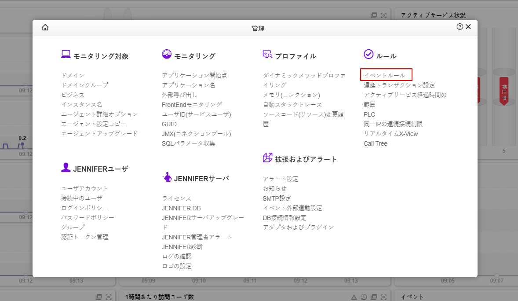The width and height of the screenshot is (518, 301).
Task: Open the help question mark icon
Action: [x=460, y=27]
